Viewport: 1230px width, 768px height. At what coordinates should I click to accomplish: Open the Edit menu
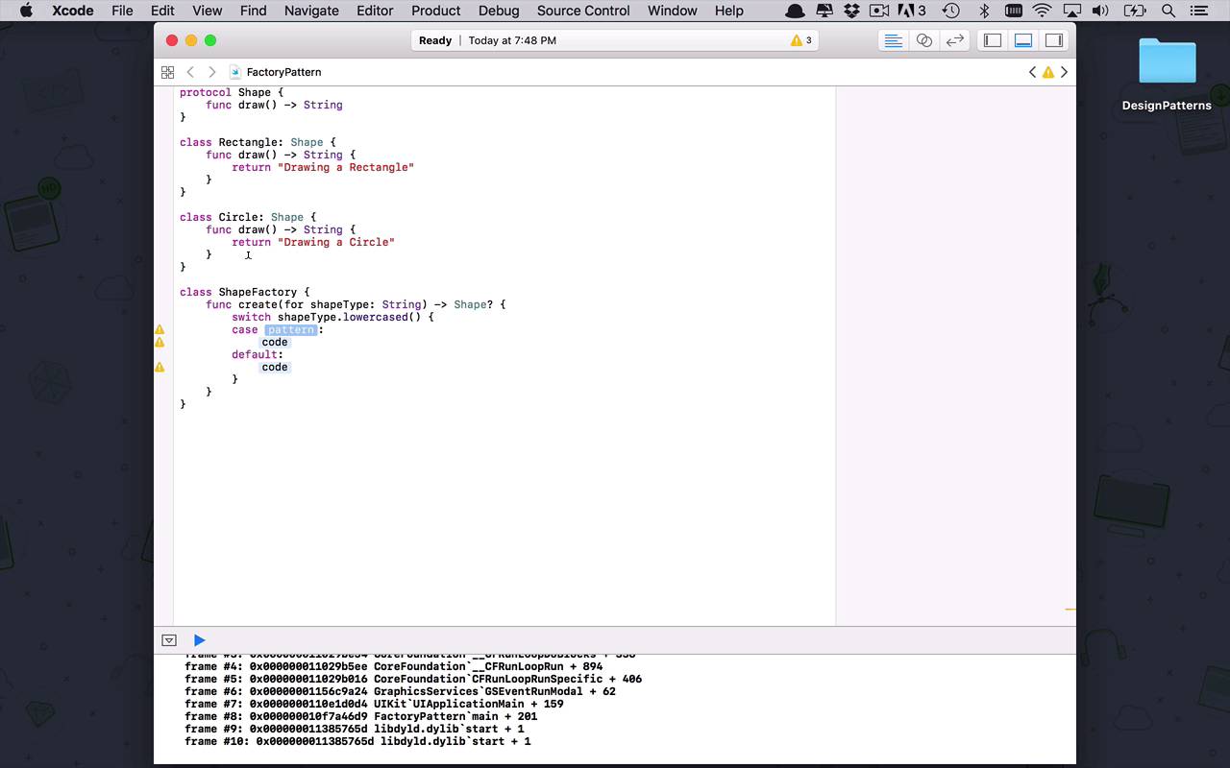coord(162,11)
